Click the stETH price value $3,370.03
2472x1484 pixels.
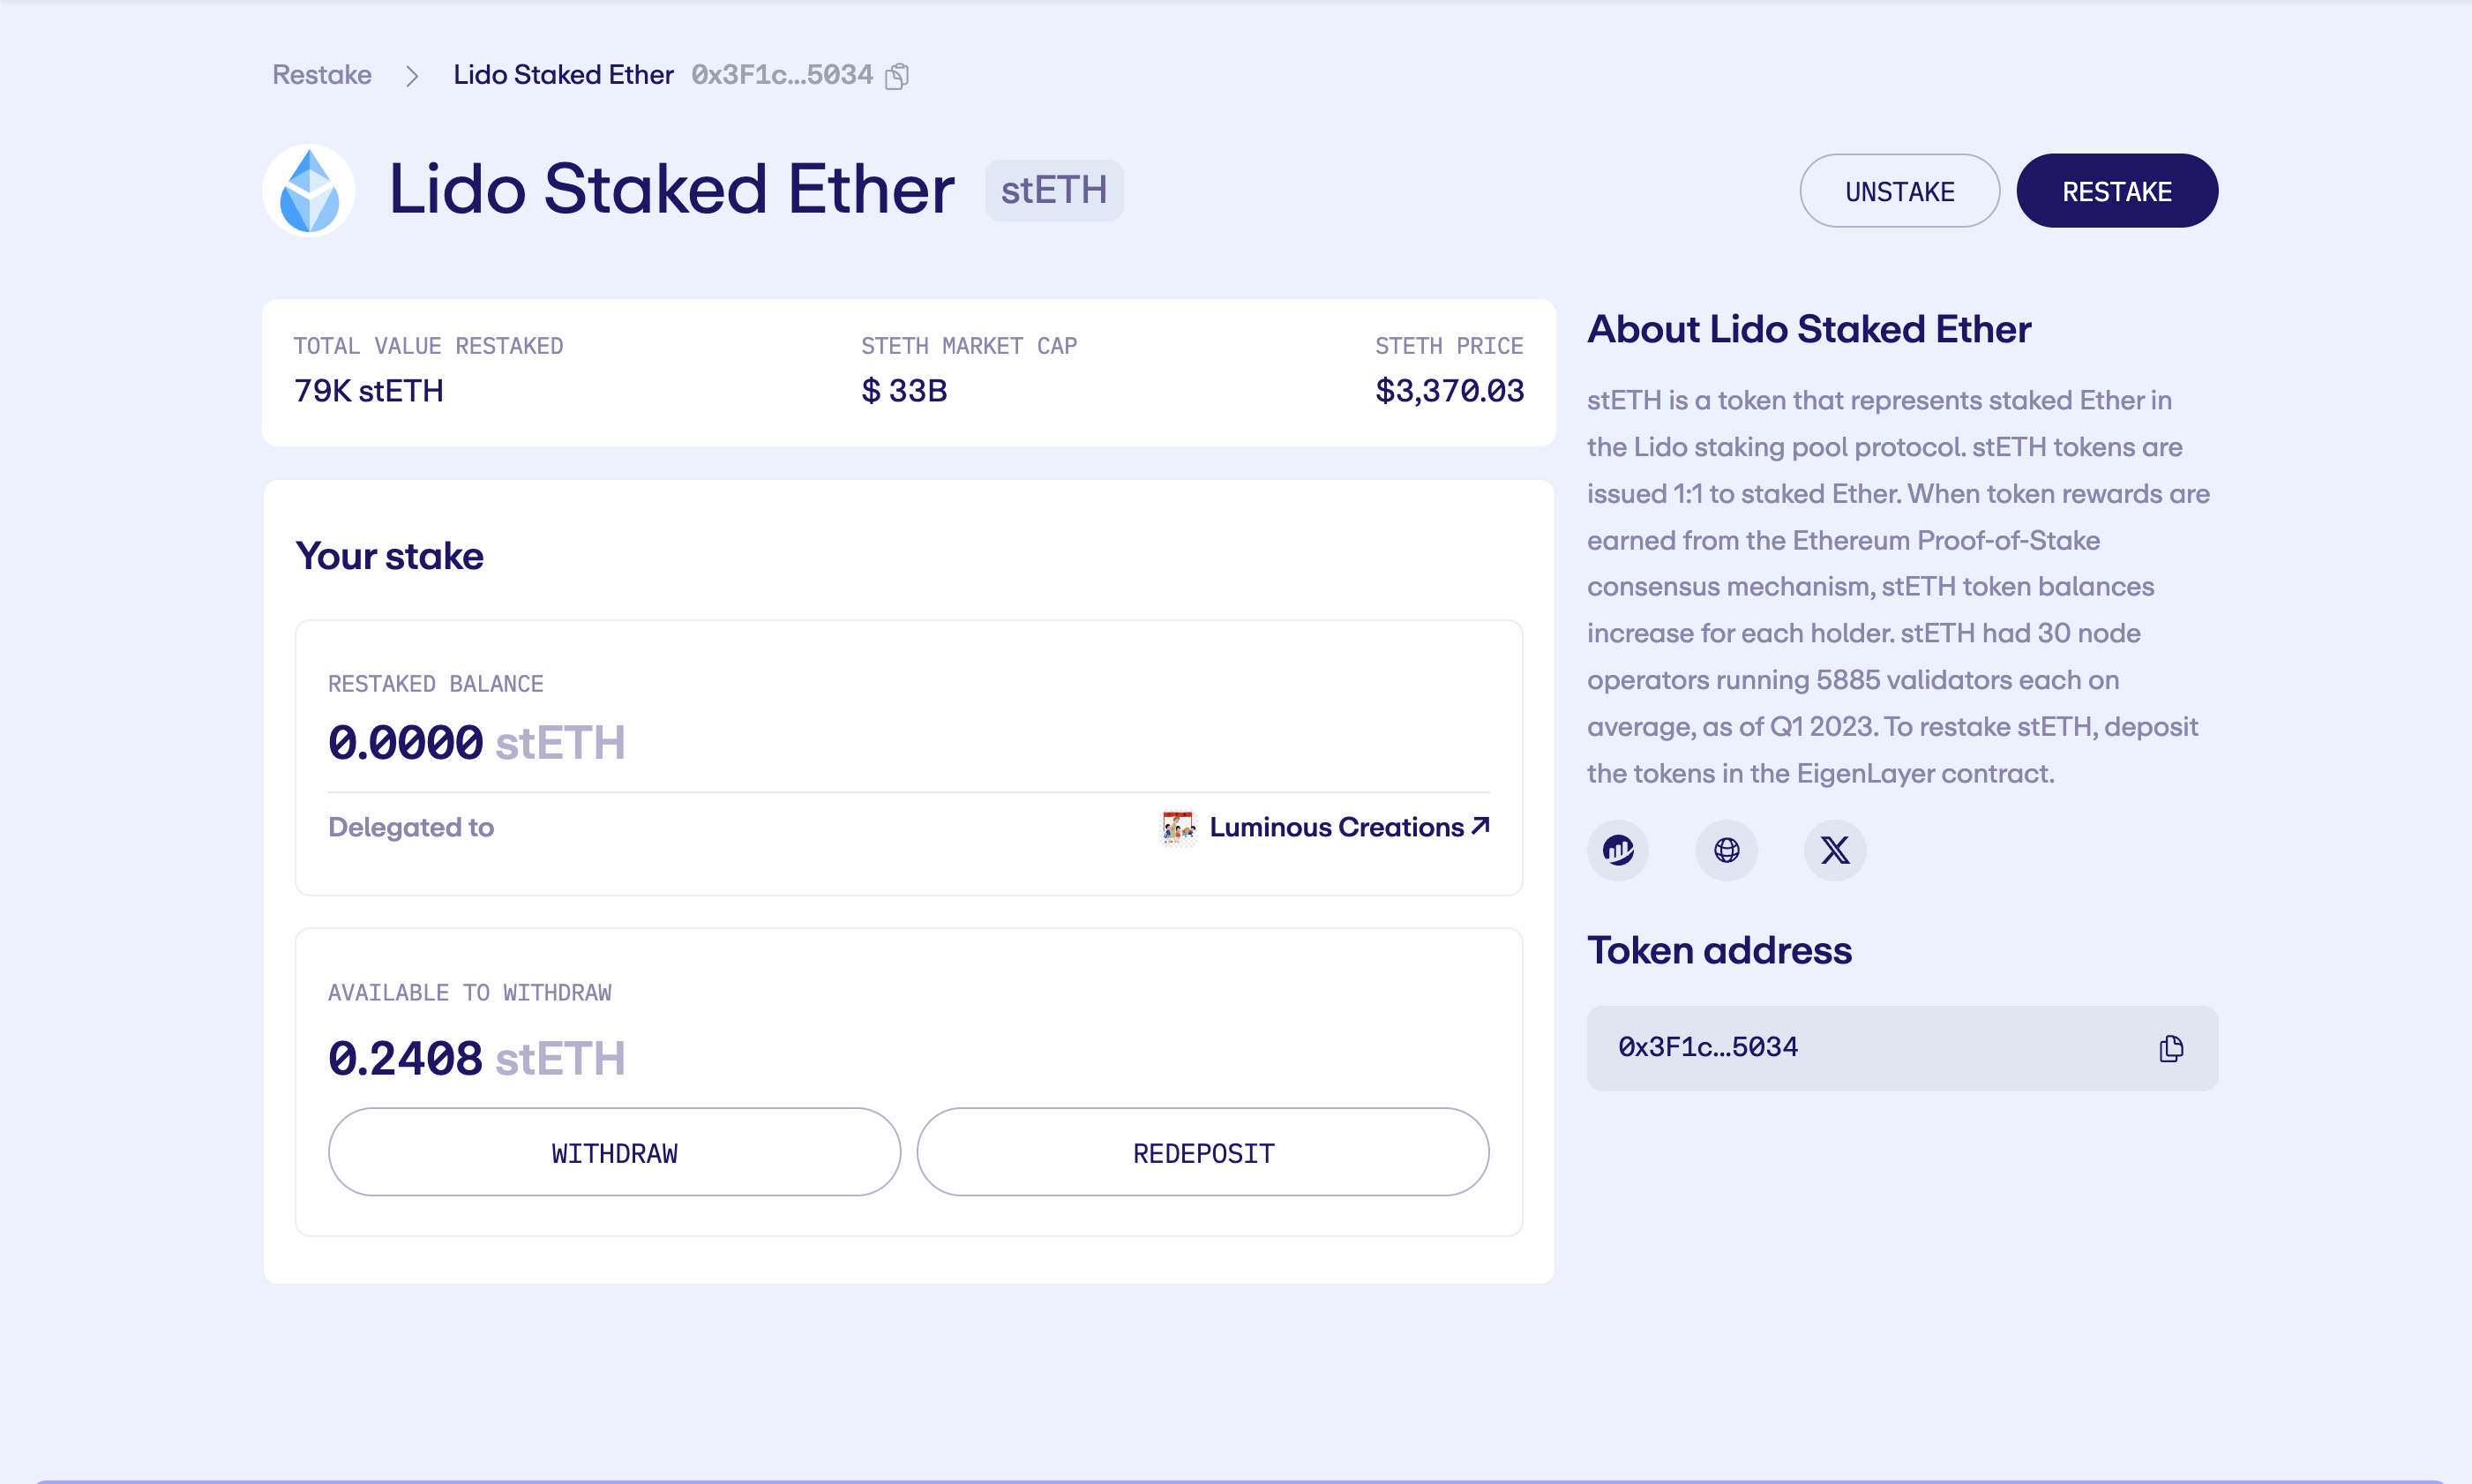tap(1449, 391)
